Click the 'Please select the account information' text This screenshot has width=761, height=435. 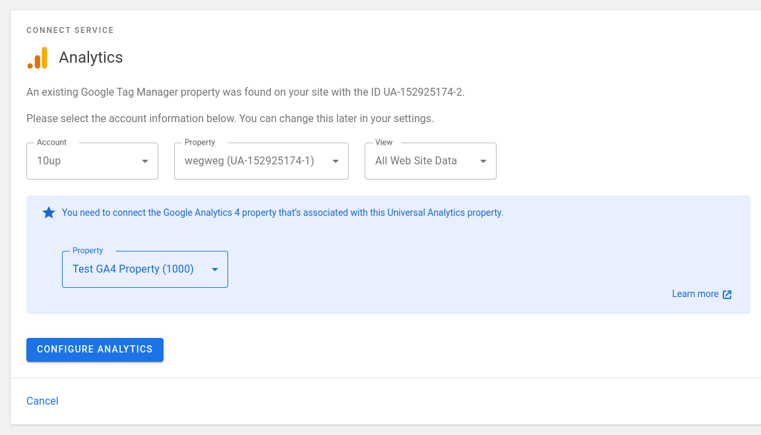(230, 119)
